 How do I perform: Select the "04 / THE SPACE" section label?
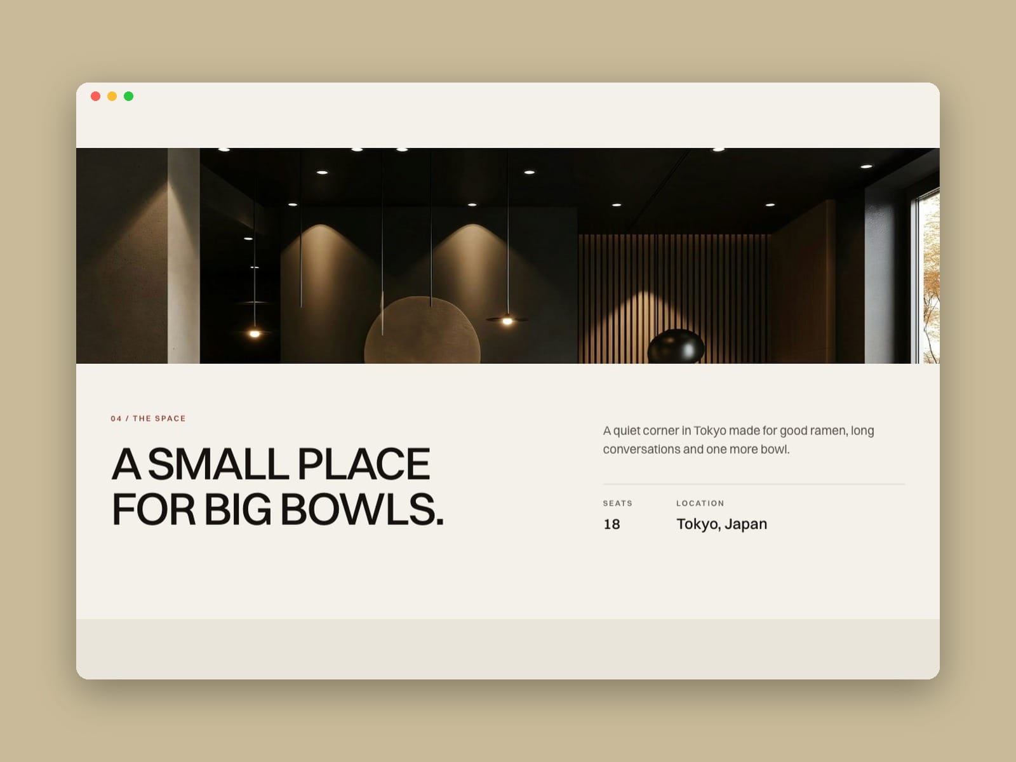[149, 418]
